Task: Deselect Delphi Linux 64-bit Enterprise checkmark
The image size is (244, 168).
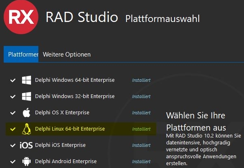Action: (x=13, y=129)
